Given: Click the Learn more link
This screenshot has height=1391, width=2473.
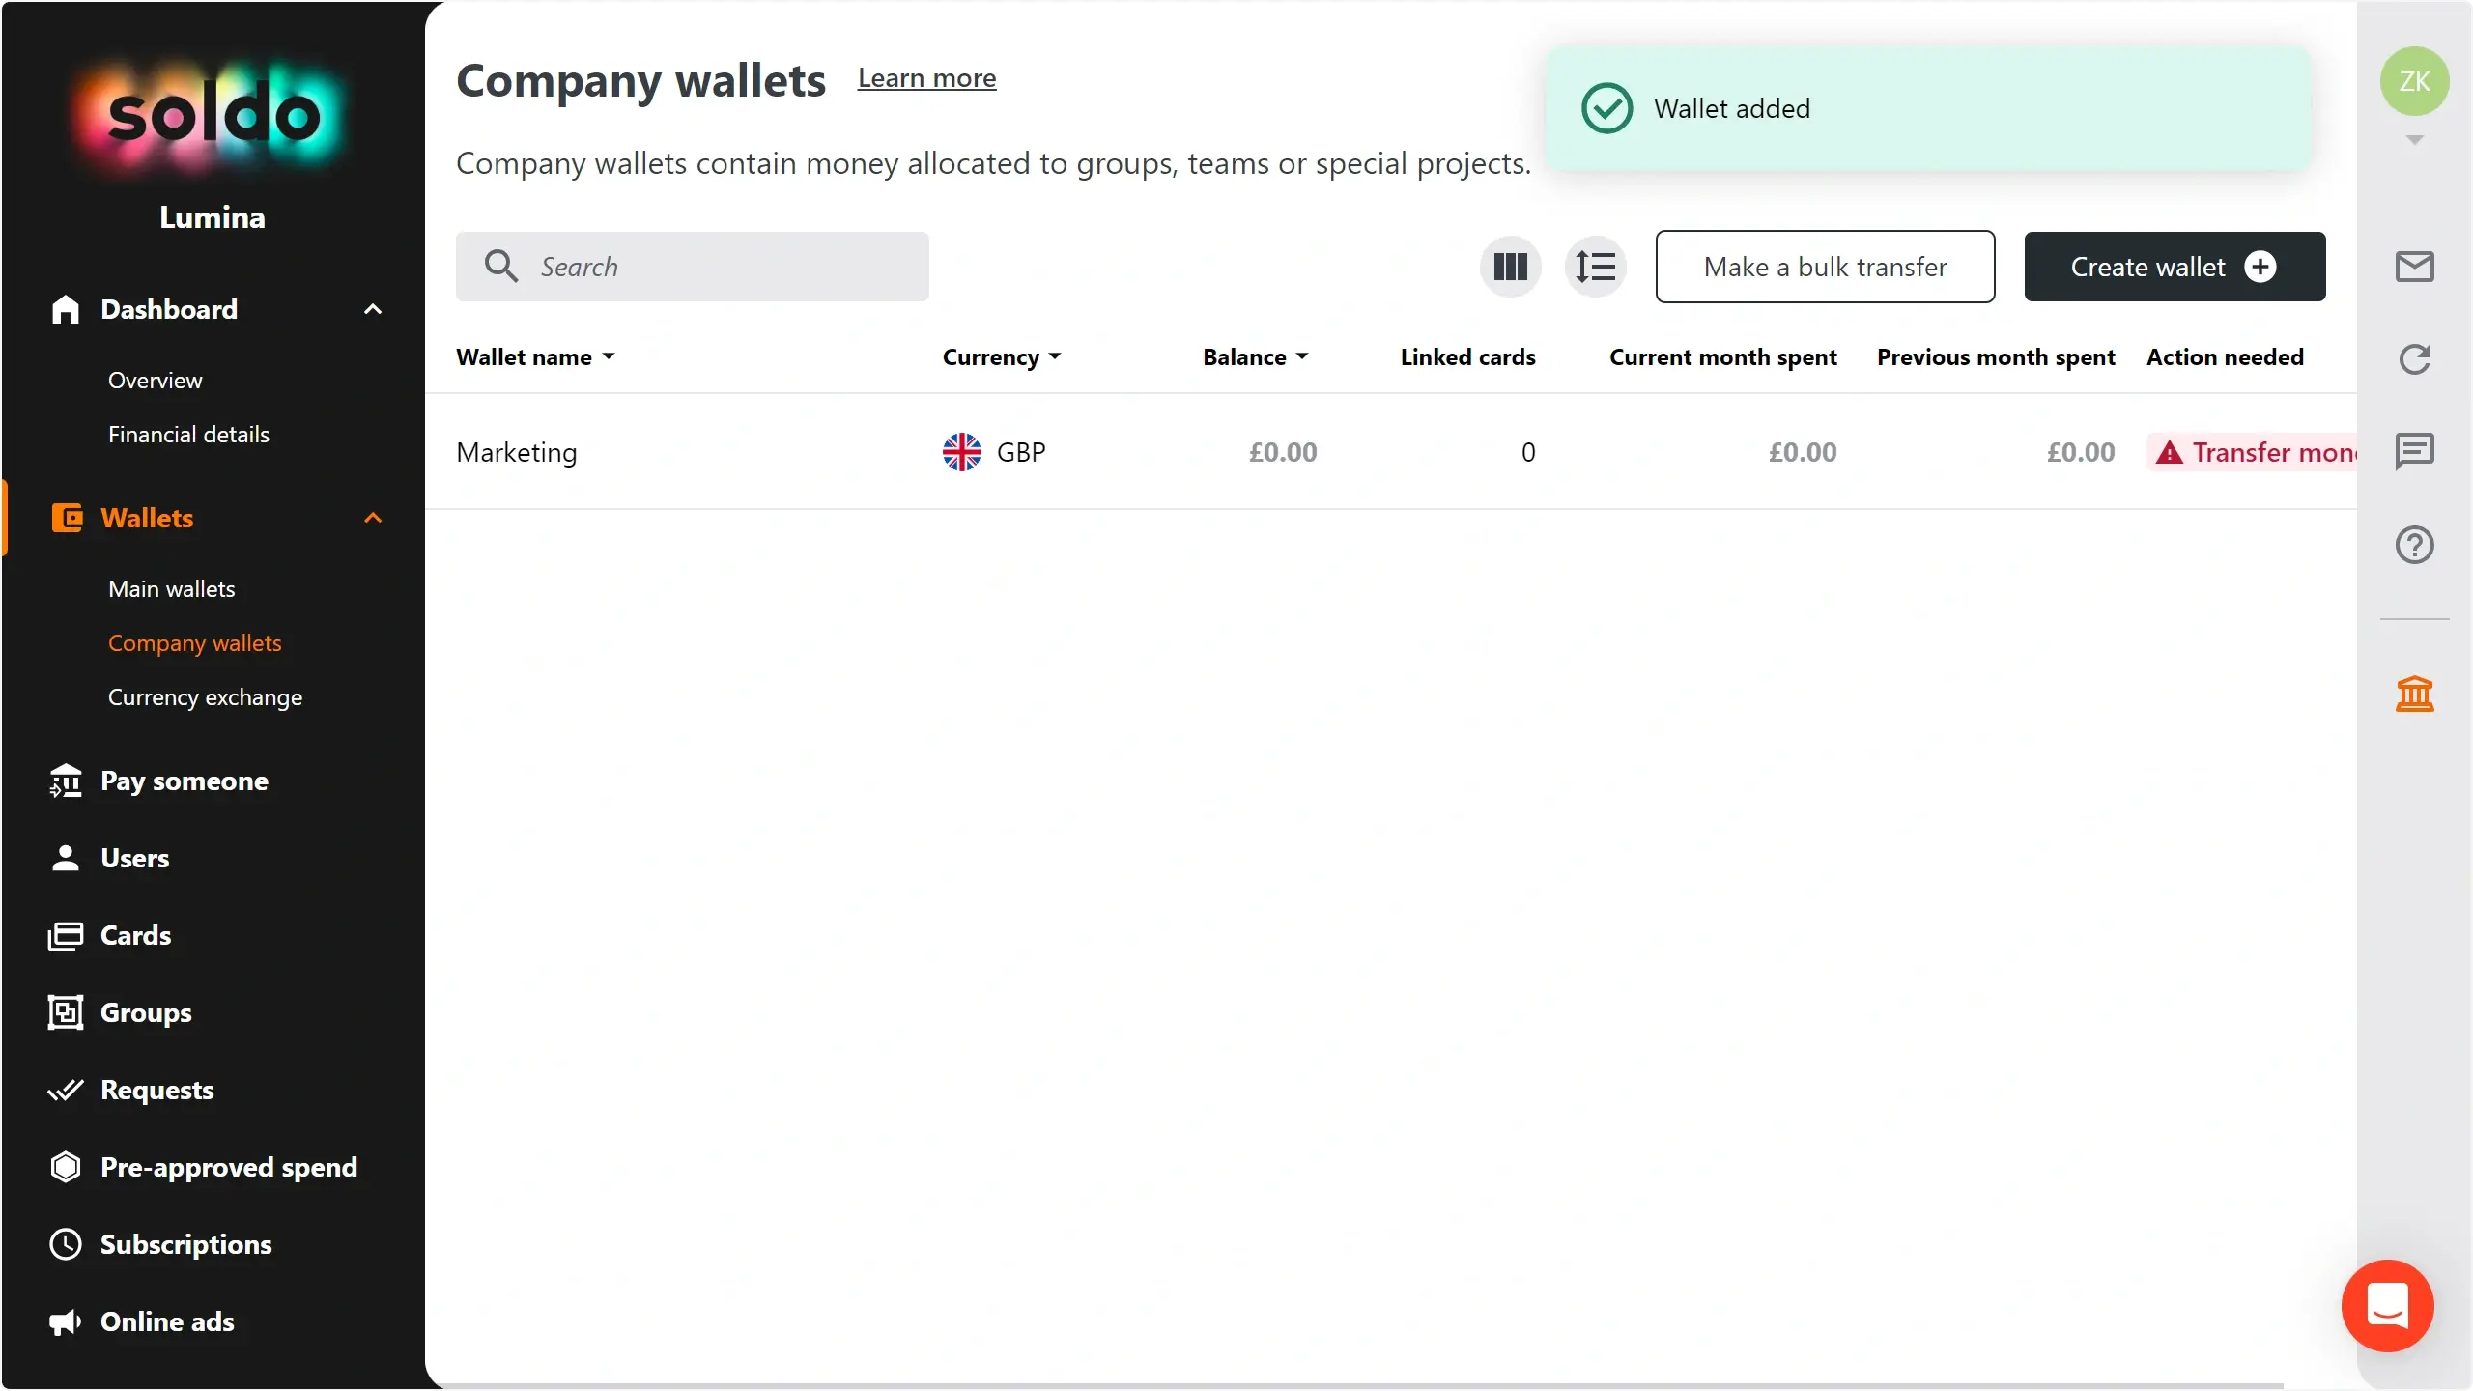Looking at the screenshot, I should point(926,78).
